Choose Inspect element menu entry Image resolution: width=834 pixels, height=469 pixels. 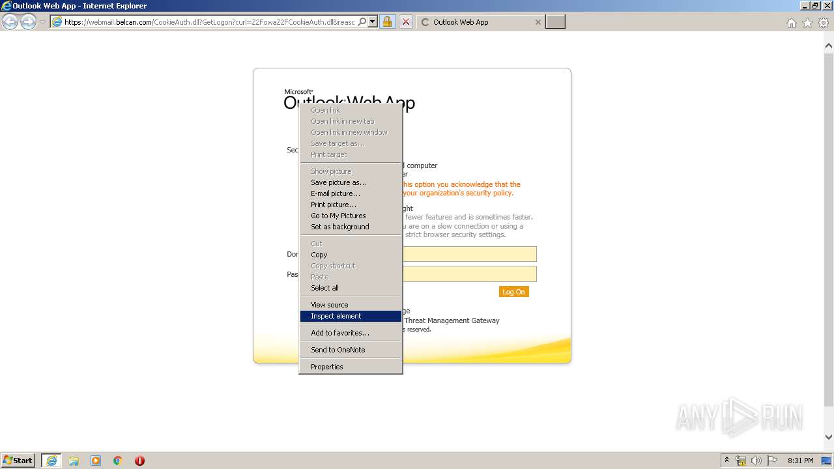click(x=351, y=316)
